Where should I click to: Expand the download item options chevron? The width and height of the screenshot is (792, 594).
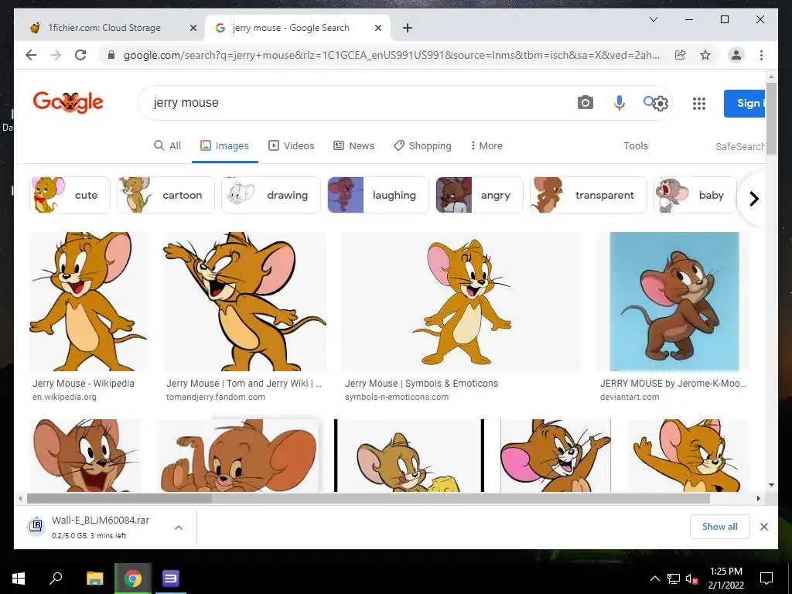pos(179,527)
